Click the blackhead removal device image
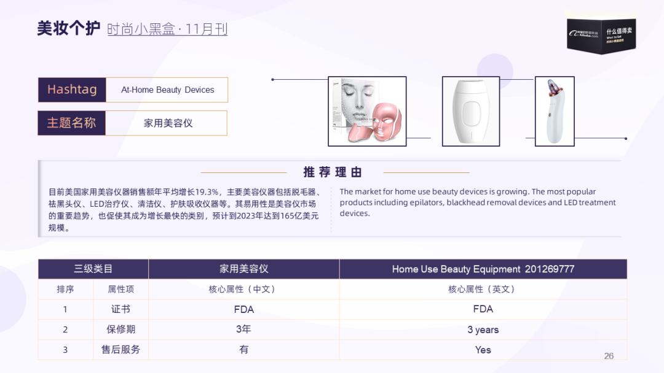Screen dimensions: 664x373 pyautogui.click(x=554, y=110)
